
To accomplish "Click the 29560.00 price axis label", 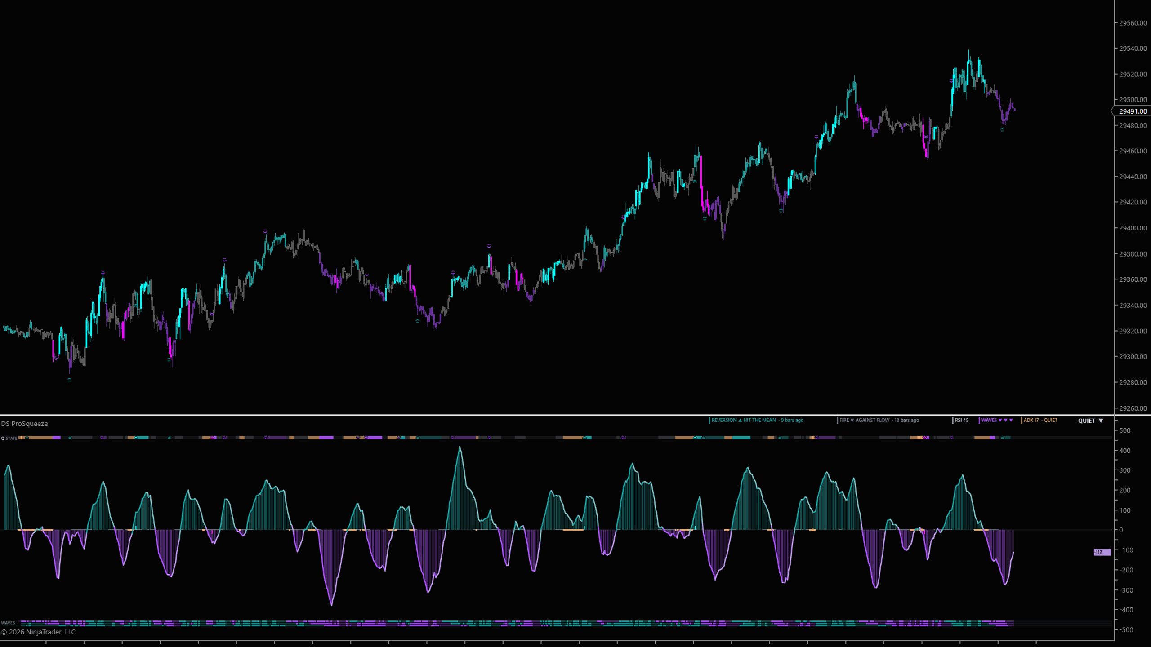I will click(1133, 23).
